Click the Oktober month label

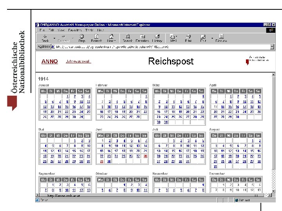click(x=101, y=173)
